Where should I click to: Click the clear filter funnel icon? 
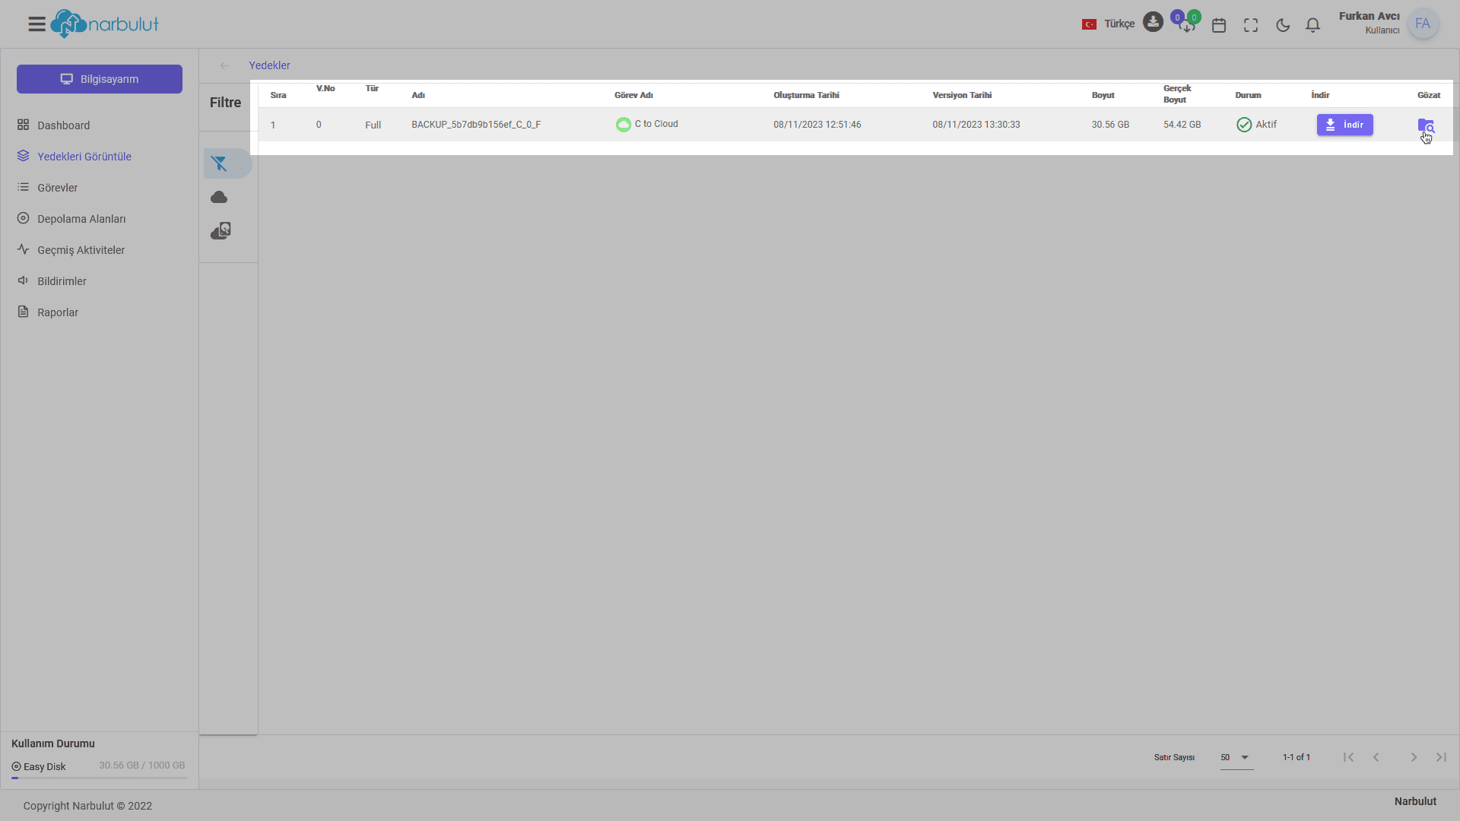220,163
